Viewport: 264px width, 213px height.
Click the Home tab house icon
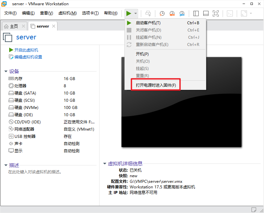6,26
